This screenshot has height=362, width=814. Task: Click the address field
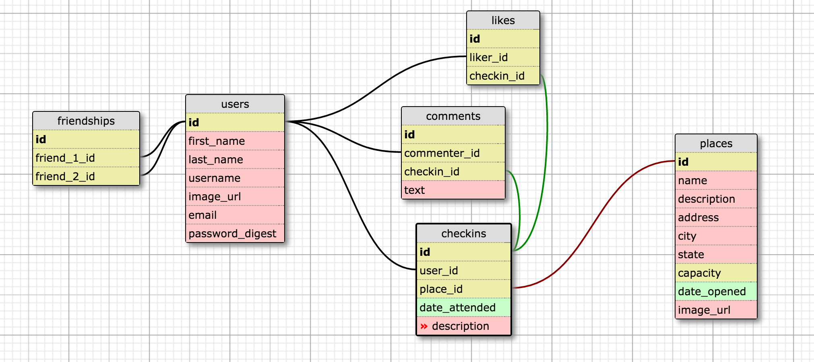[x=716, y=218]
